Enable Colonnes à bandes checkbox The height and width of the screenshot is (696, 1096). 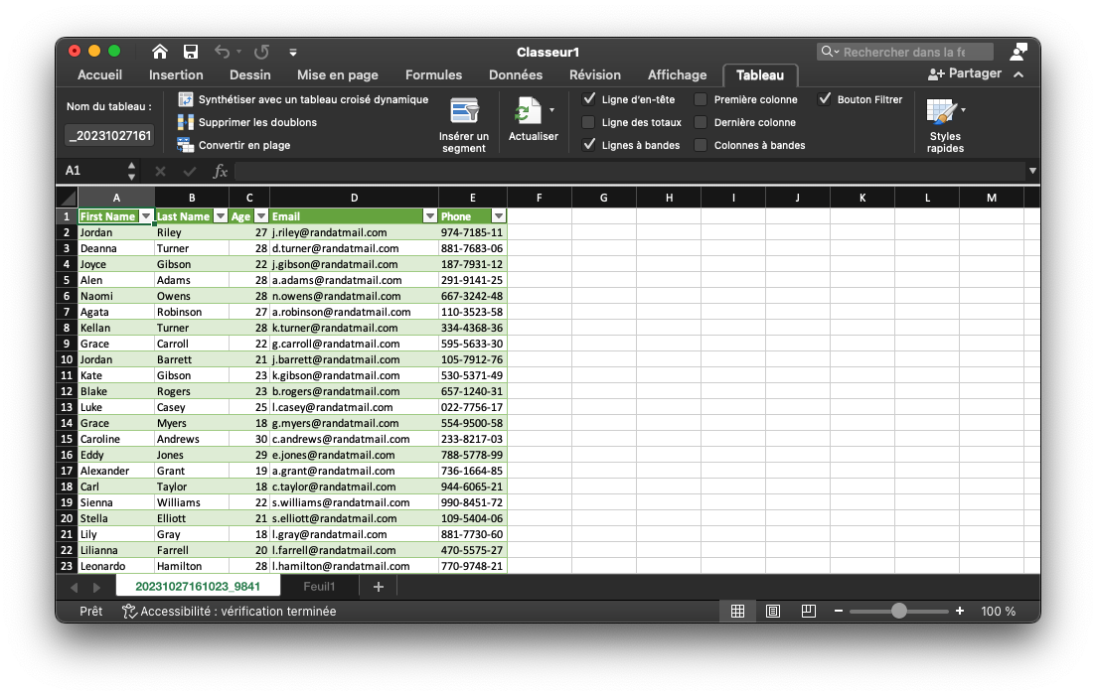coord(701,145)
